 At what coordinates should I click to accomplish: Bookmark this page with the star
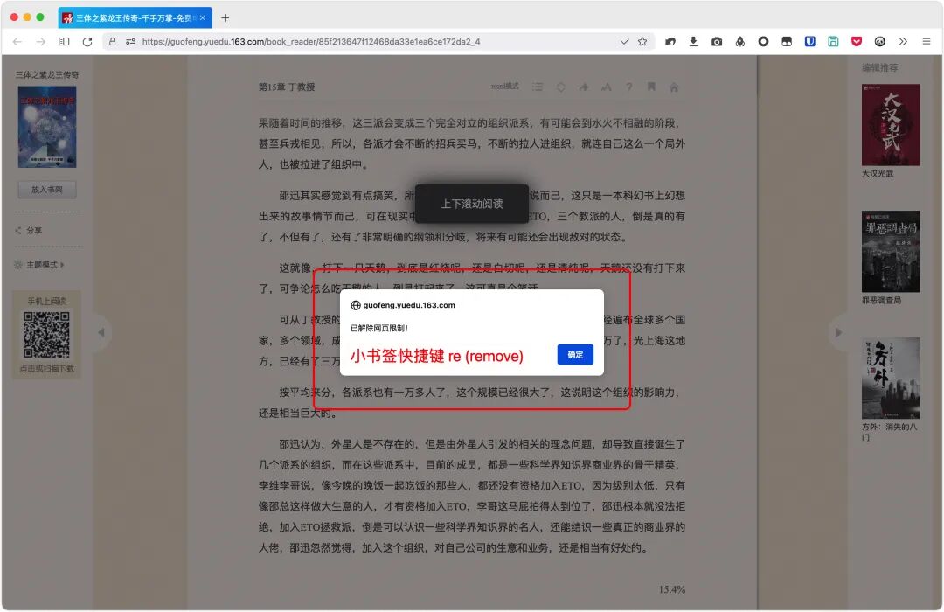coord(642,42)
